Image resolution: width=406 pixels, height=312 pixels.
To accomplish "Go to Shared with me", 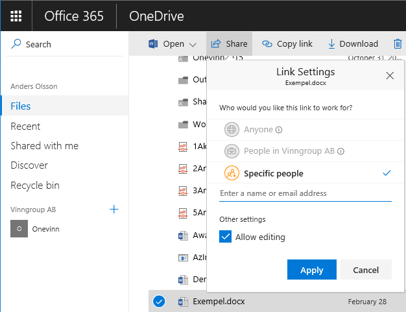I will pos(44,146).
